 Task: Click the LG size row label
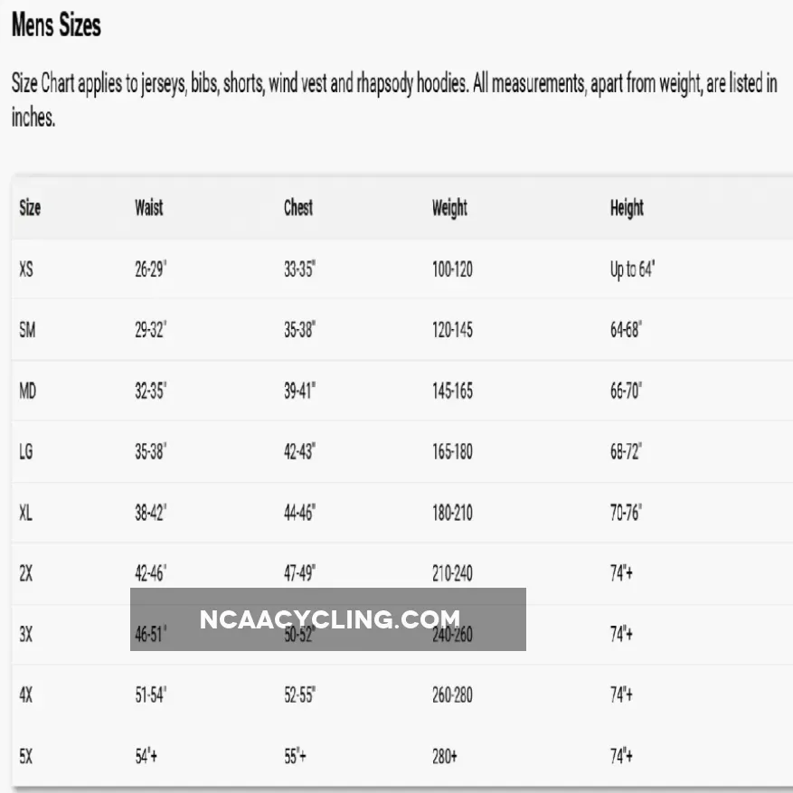click(26, 452)
